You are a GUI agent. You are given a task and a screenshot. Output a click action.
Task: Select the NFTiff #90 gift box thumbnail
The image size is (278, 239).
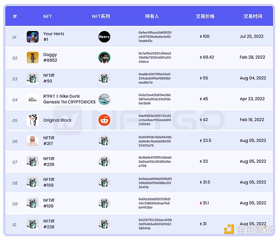(32, 79)
